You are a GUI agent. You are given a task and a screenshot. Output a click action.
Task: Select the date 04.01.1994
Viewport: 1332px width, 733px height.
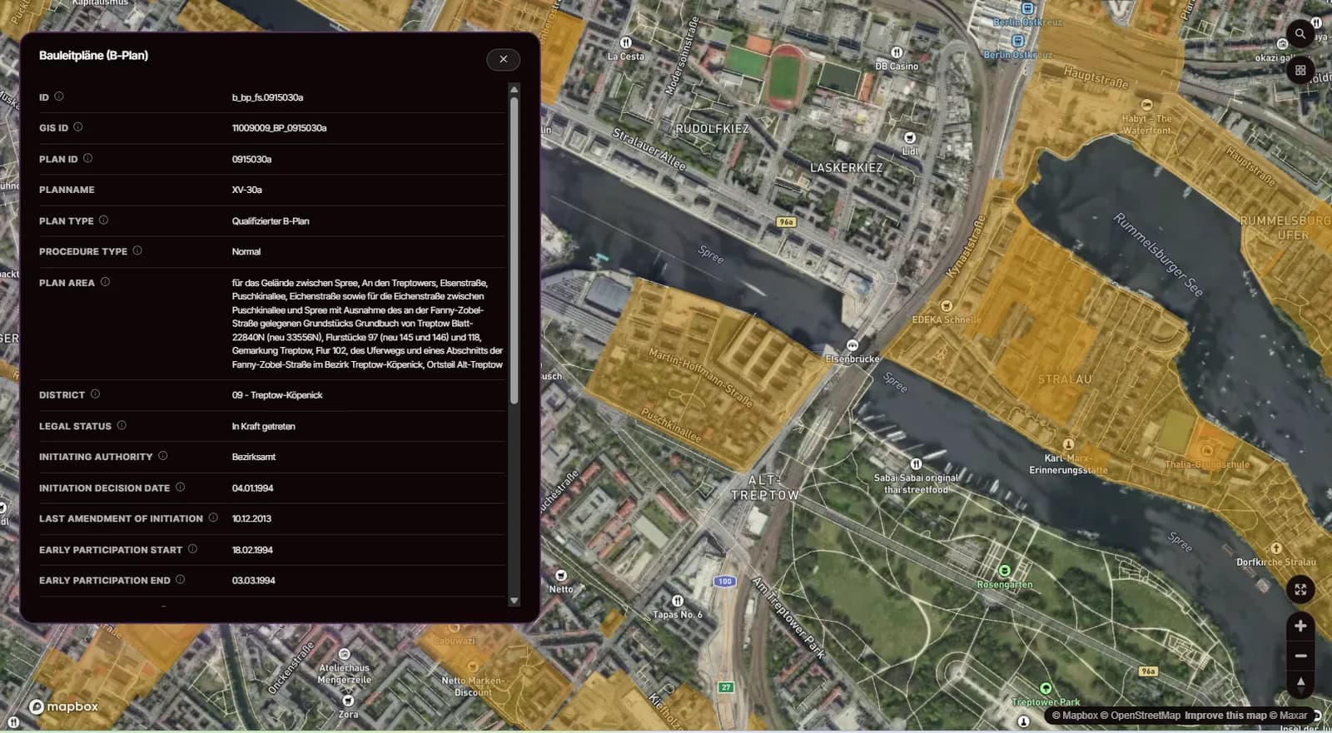[x=252, y=488]
